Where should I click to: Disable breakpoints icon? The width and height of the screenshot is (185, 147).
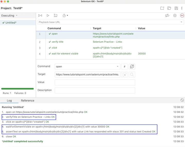[167, 15]
